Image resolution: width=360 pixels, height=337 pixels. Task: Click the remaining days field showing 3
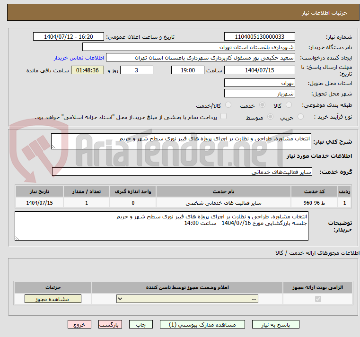(x=137, y=70)
